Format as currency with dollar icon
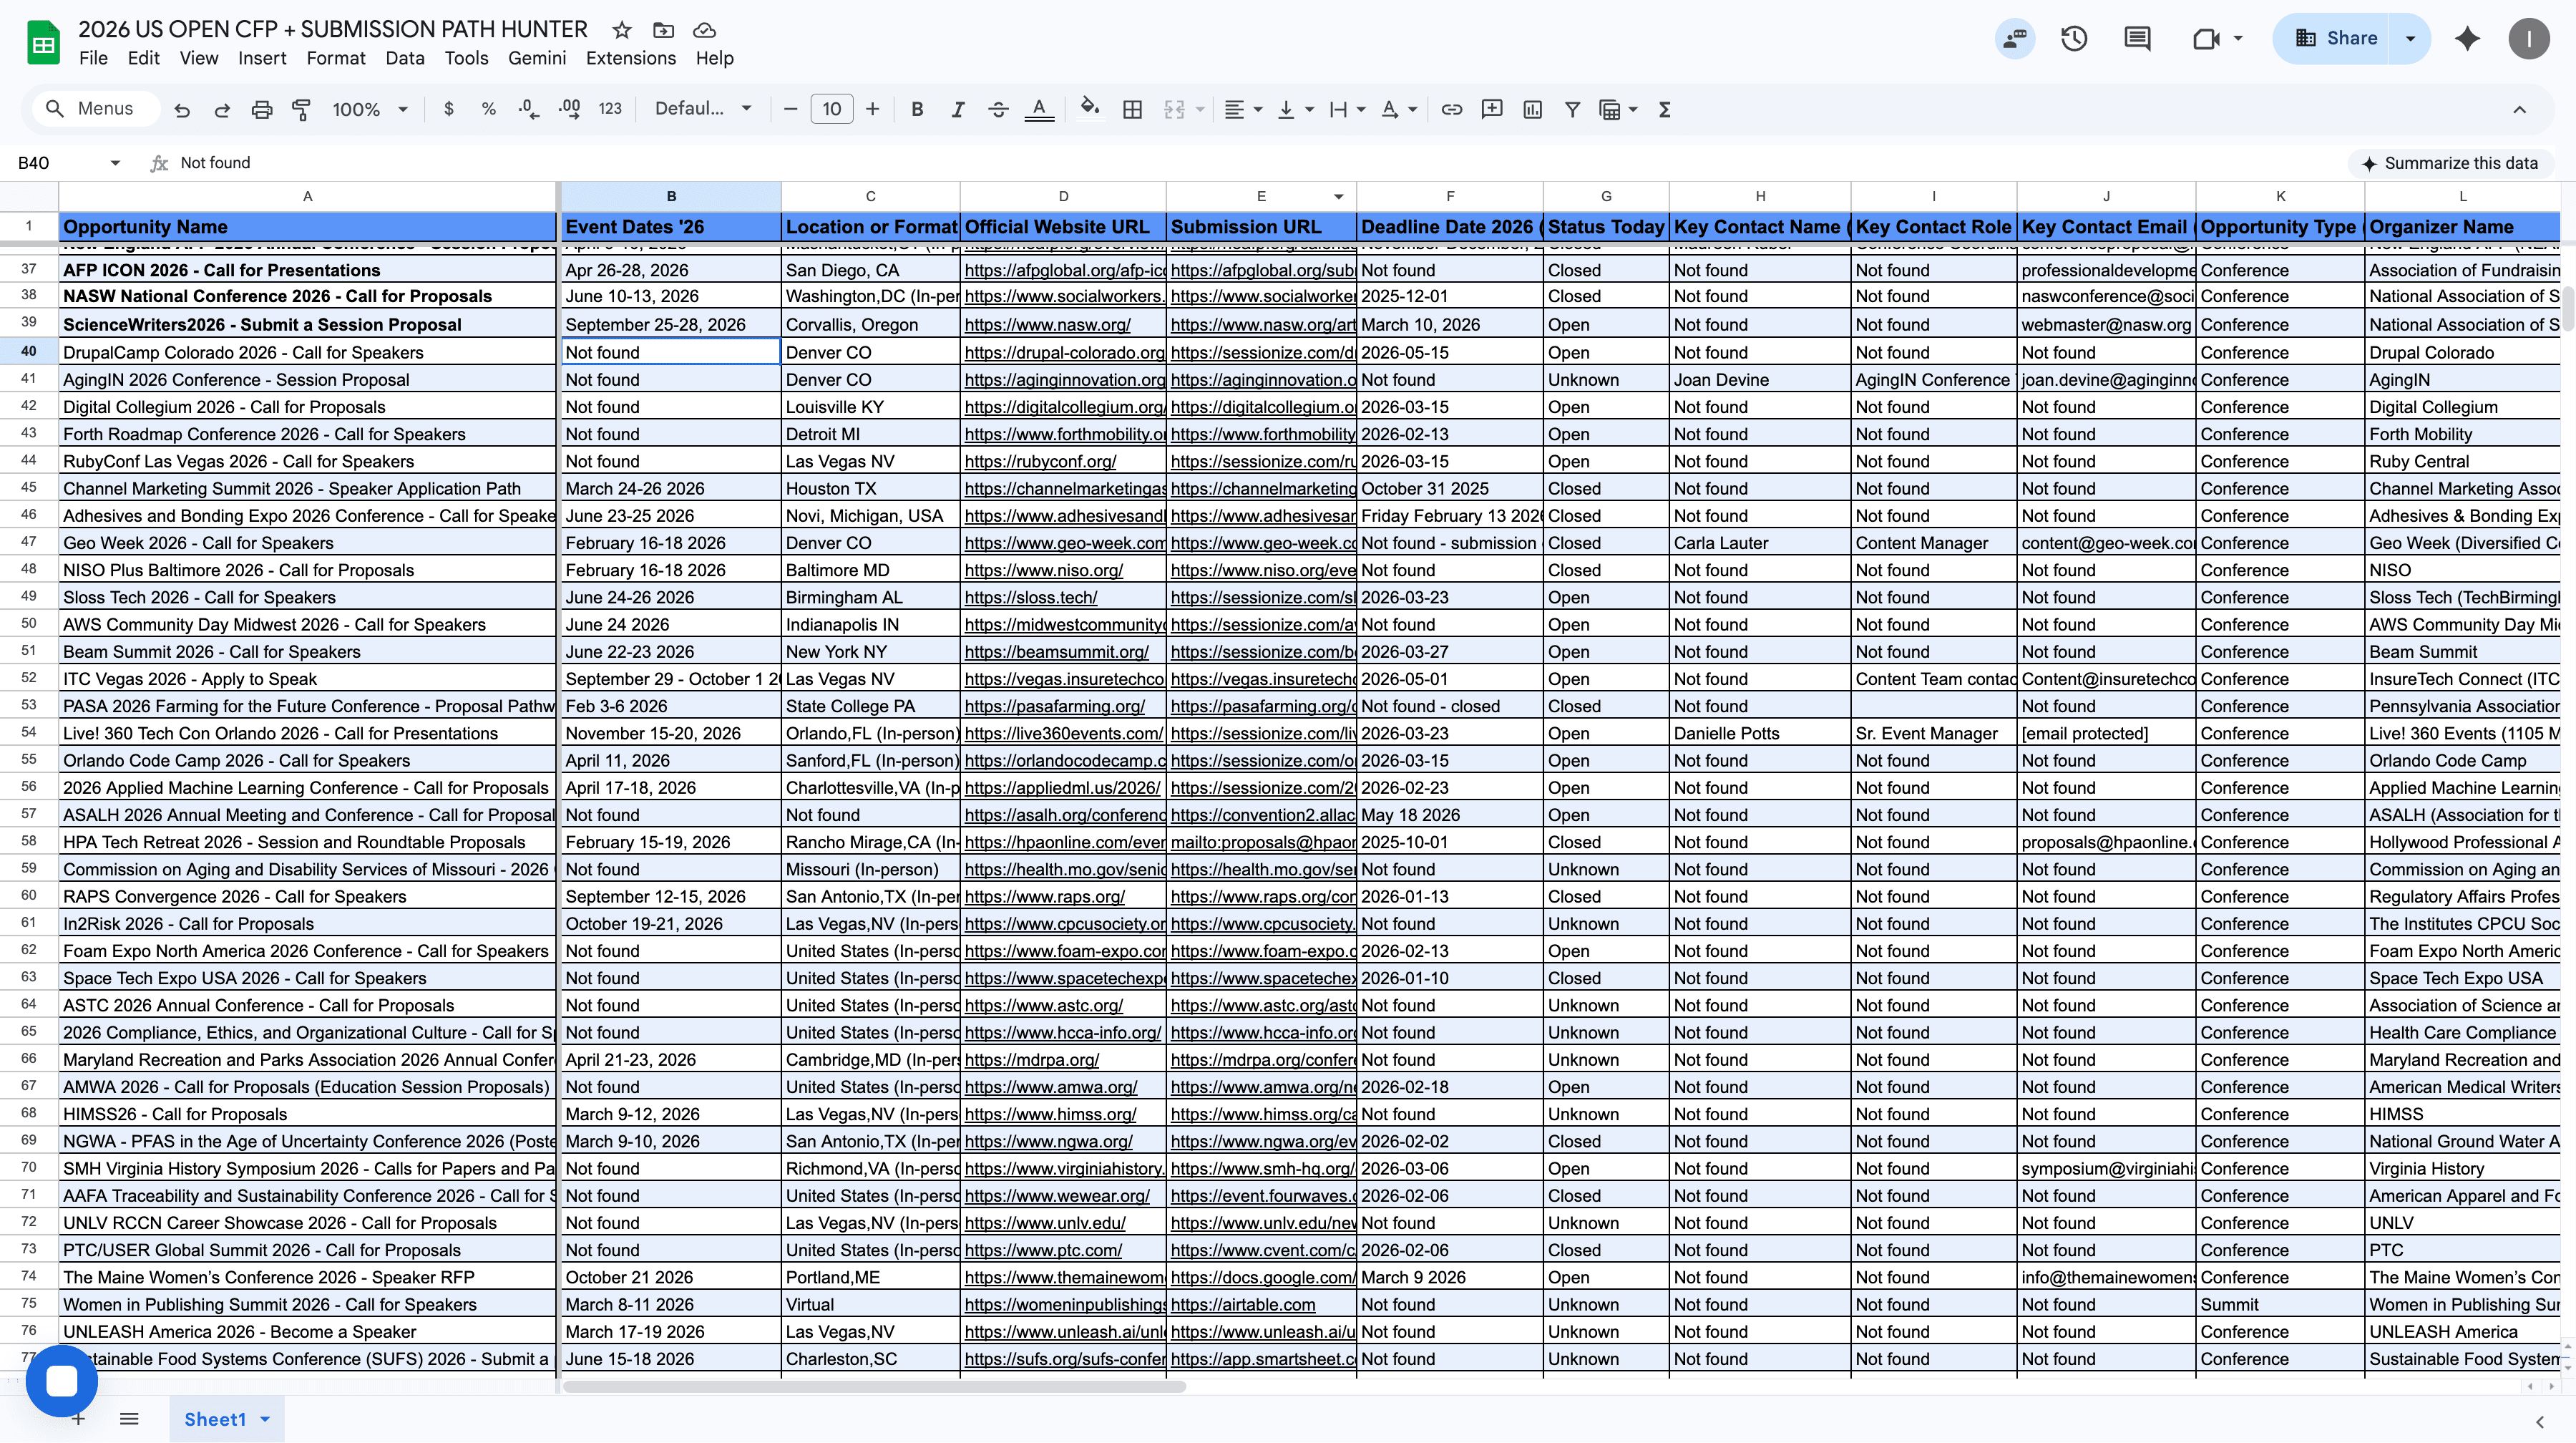 click(x=449, y=110)
